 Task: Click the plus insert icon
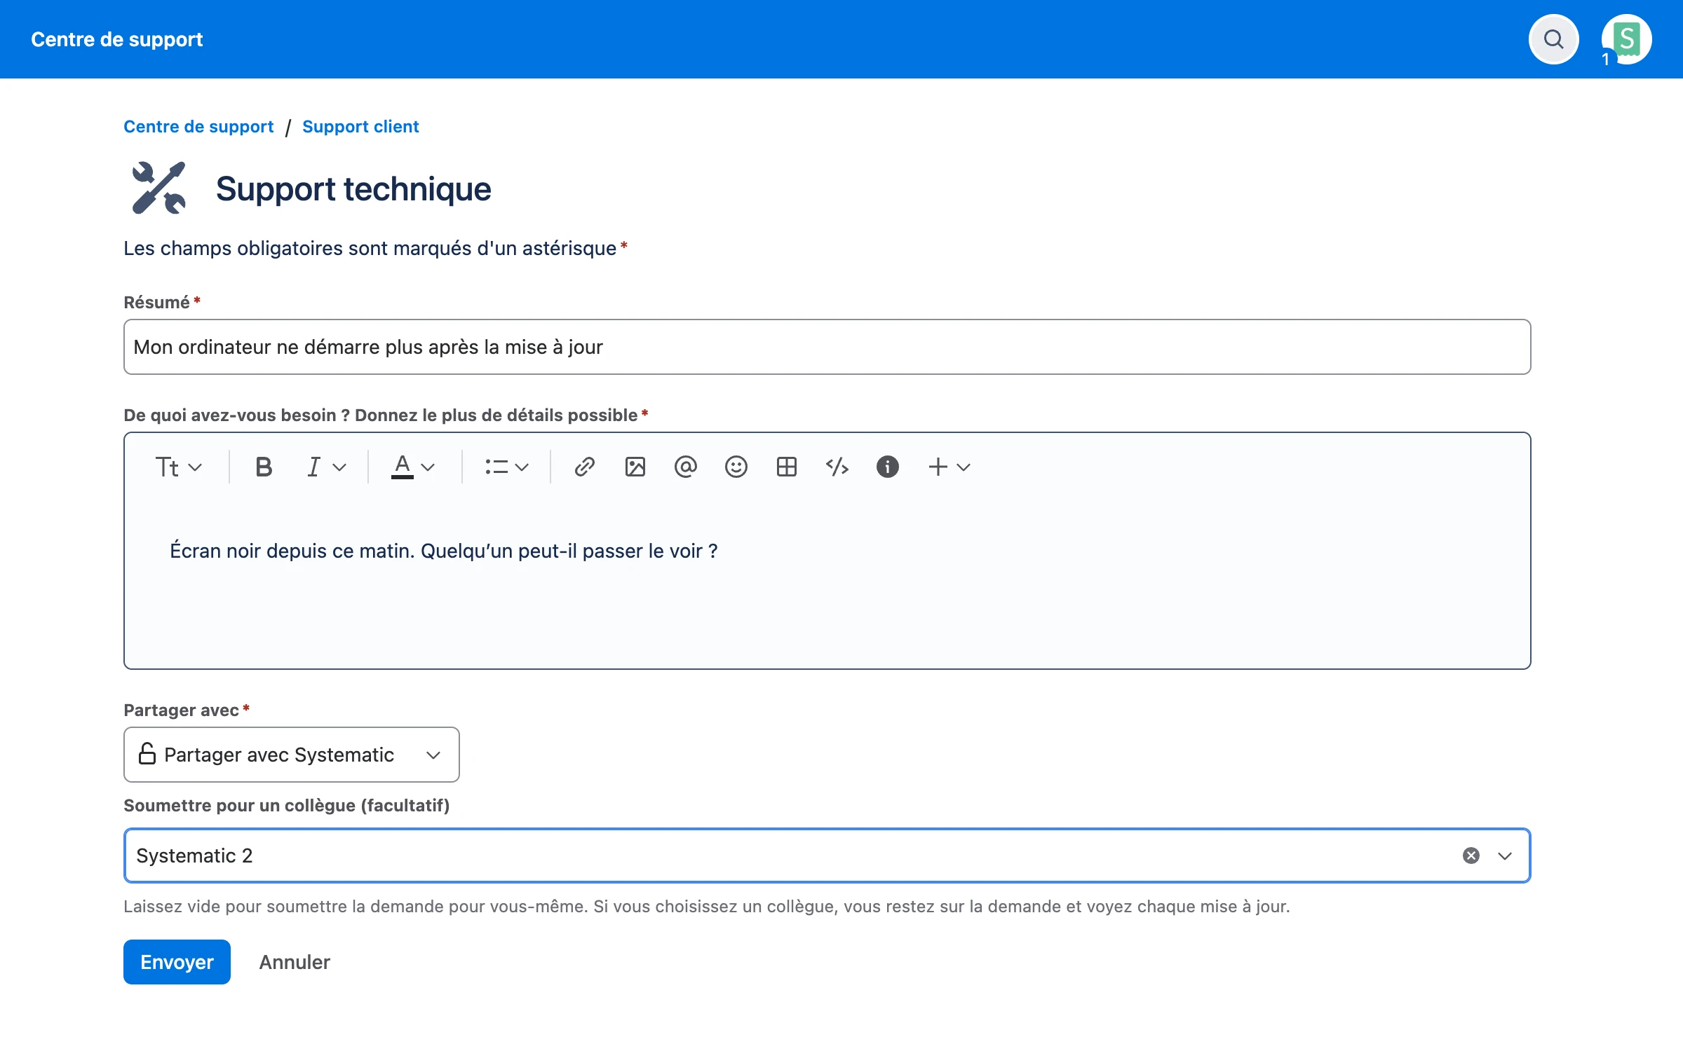click(938, 467)
